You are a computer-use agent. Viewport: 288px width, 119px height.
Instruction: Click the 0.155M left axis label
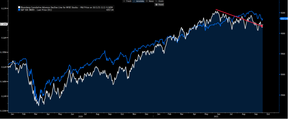4,52
